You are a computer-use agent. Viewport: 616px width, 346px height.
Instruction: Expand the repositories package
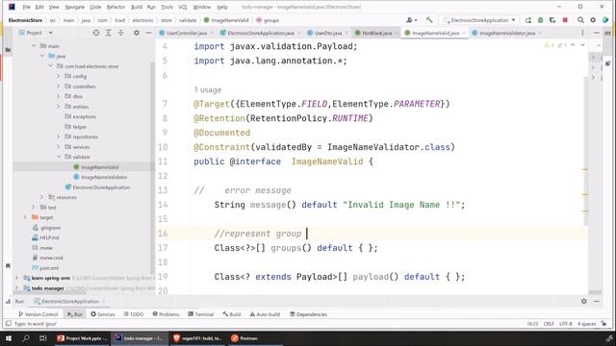[58, 136]
